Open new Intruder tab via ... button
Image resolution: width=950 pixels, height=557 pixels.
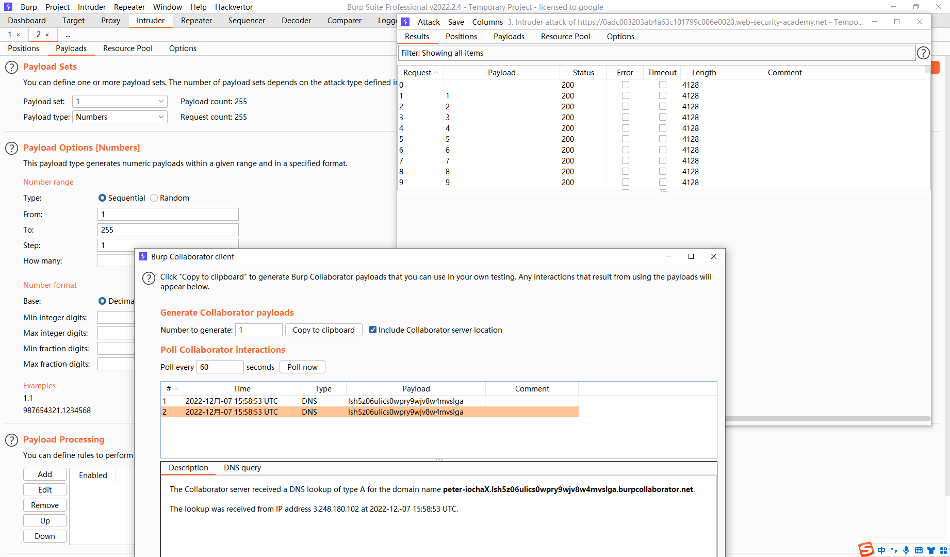point(68,35)
